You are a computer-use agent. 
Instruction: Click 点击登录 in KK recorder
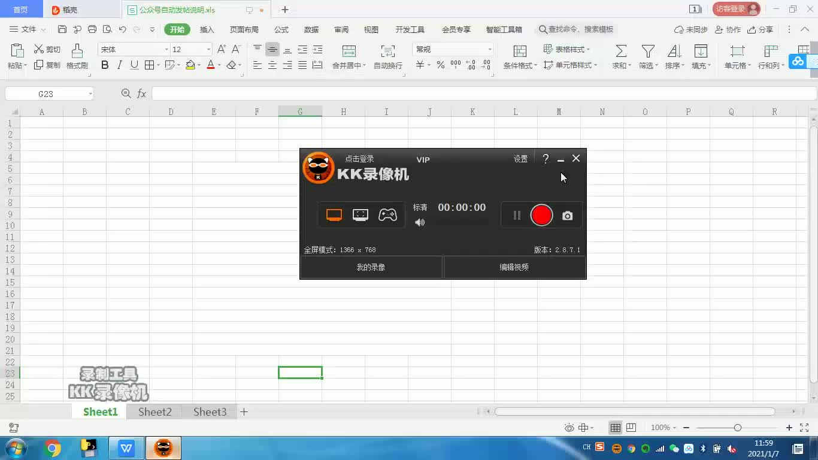point(359,159)
